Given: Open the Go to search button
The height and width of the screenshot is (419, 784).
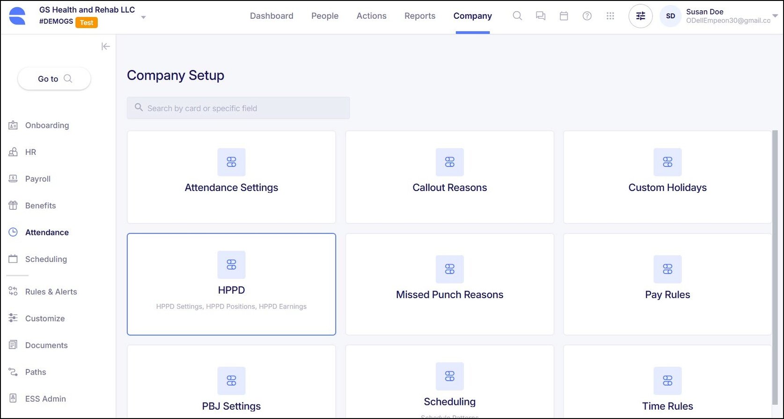Looking at the screenshot, I should click(54, 79).
